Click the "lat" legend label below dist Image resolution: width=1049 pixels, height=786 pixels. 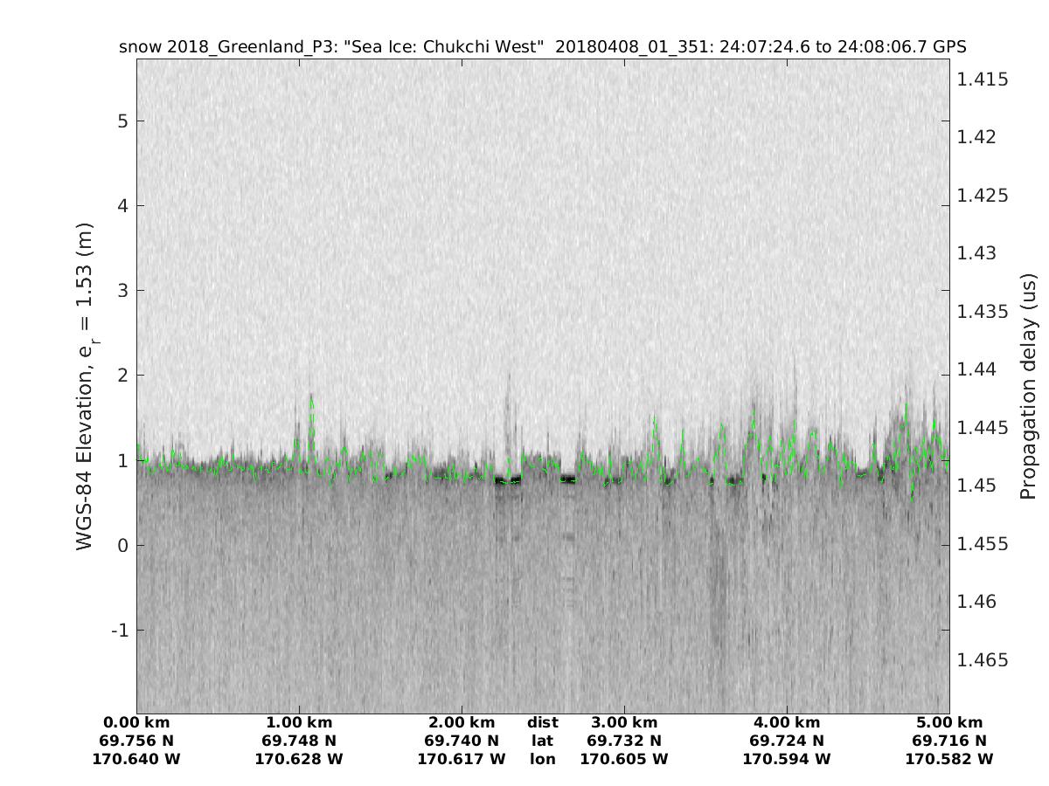(542, 741)
